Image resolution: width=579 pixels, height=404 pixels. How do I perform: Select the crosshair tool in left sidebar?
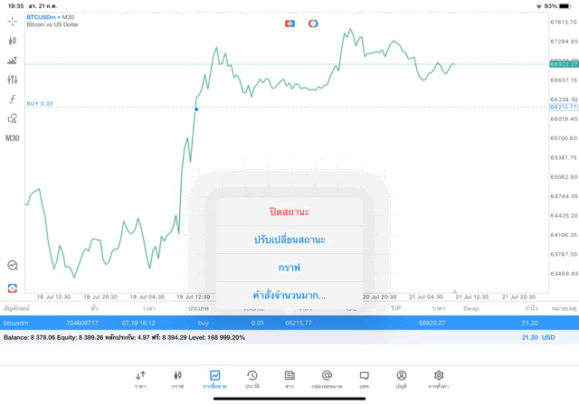click(13, 21)
